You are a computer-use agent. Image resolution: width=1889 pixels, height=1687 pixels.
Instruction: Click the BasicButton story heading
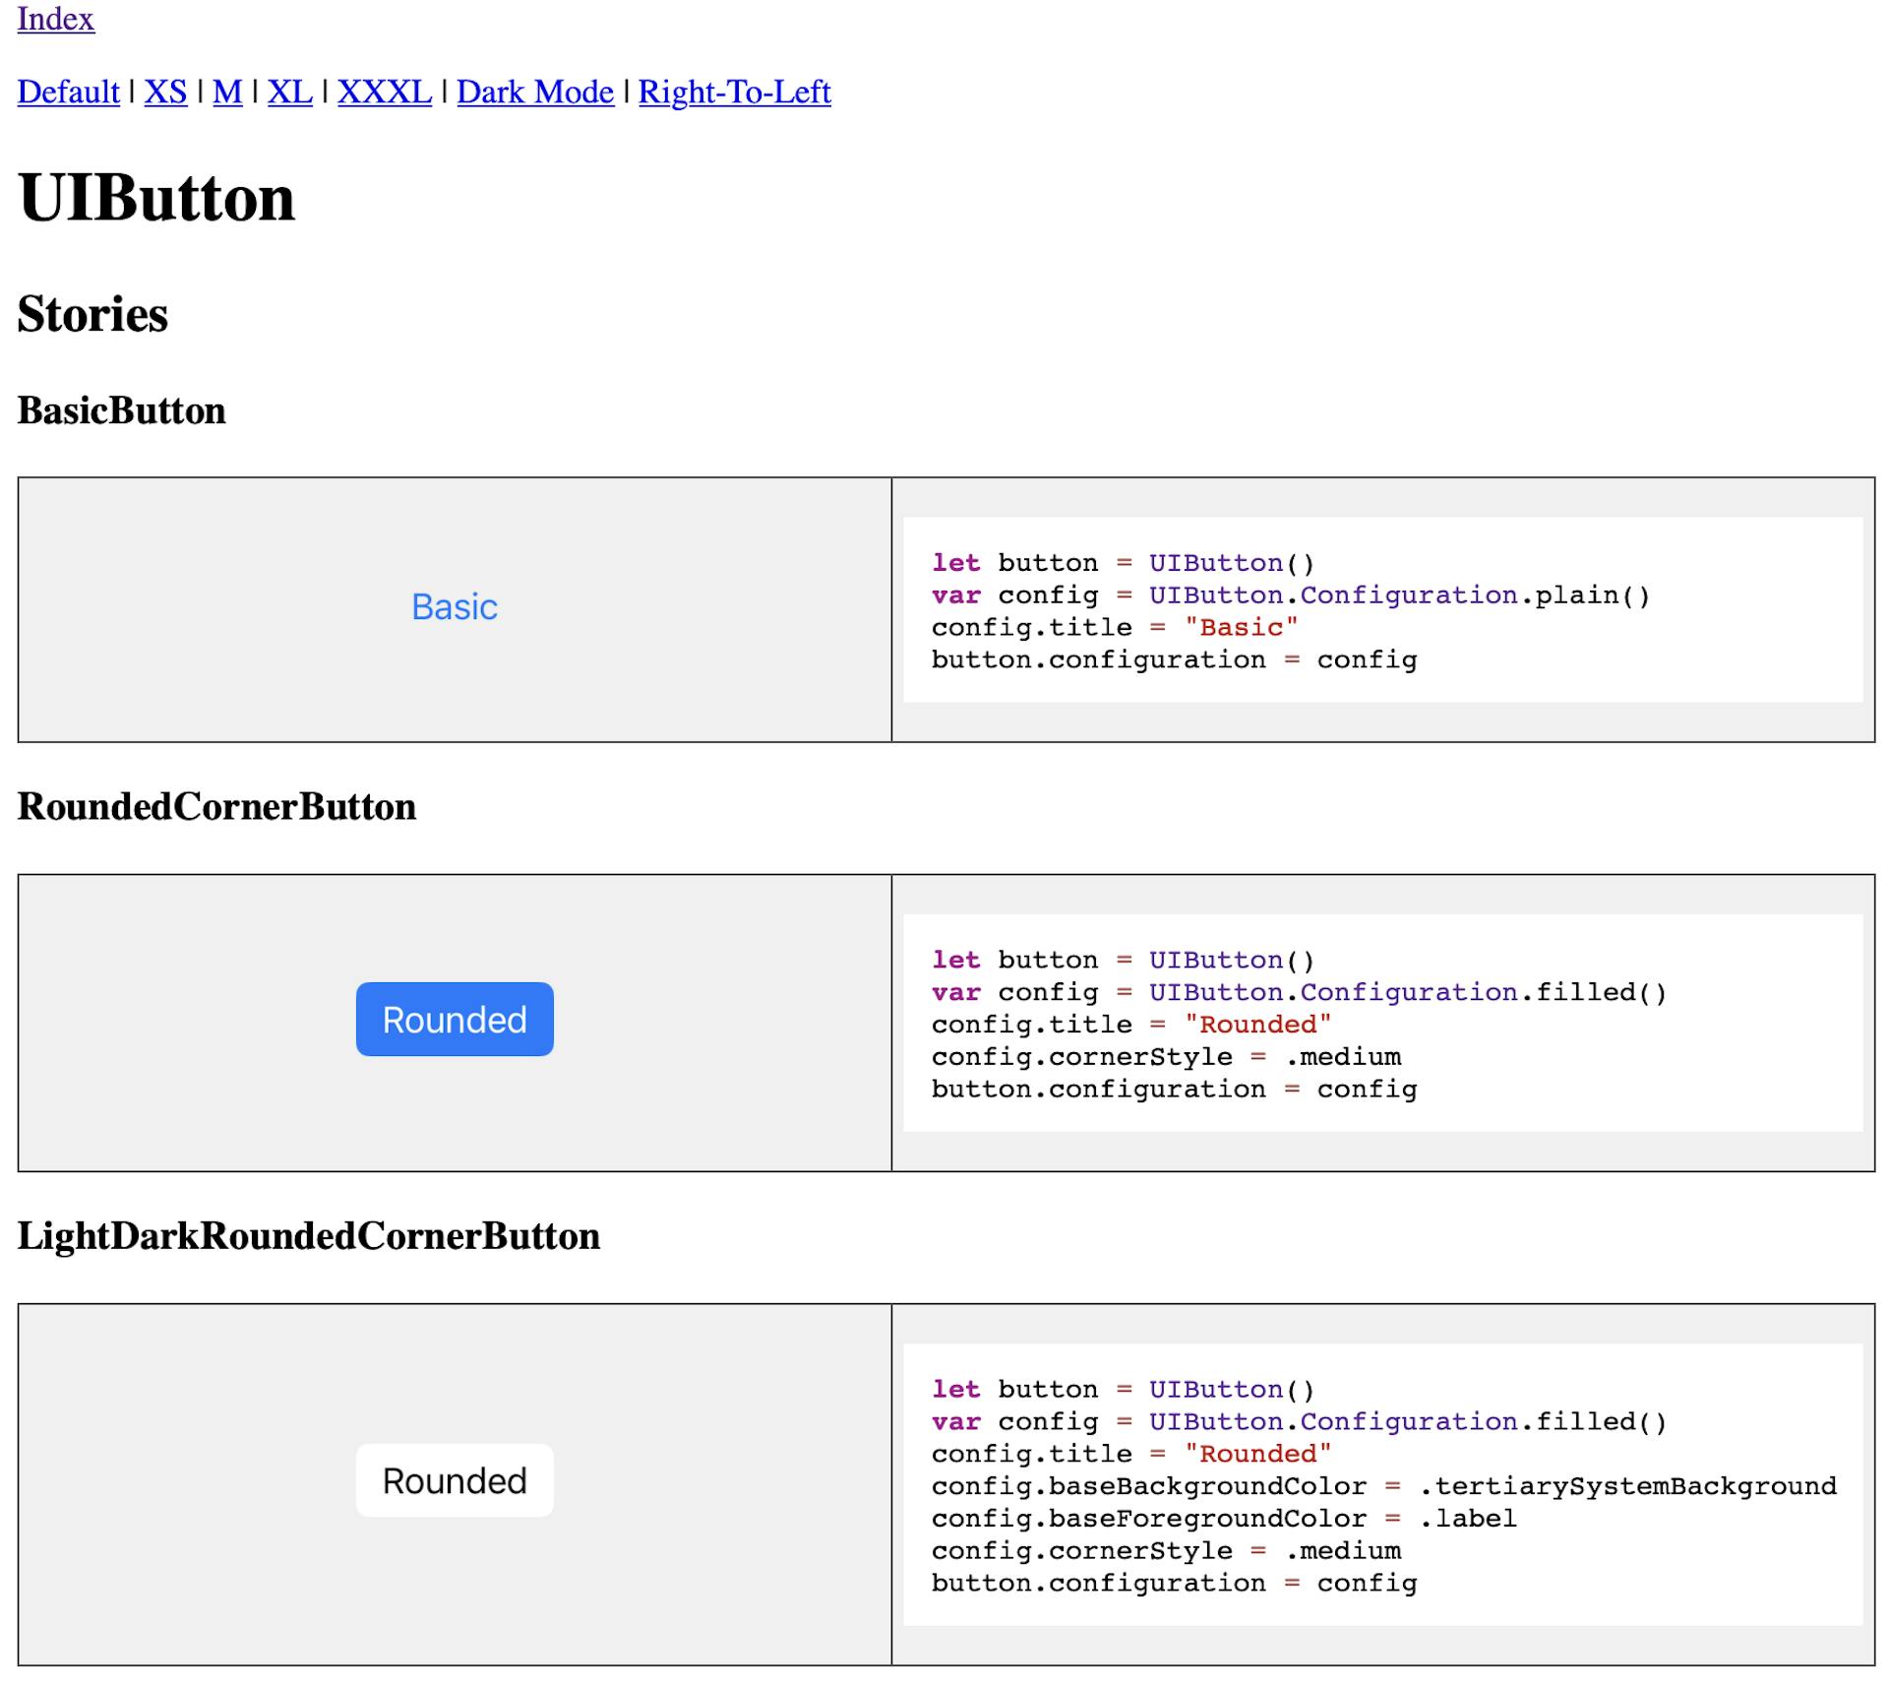(x=121, y=410)
